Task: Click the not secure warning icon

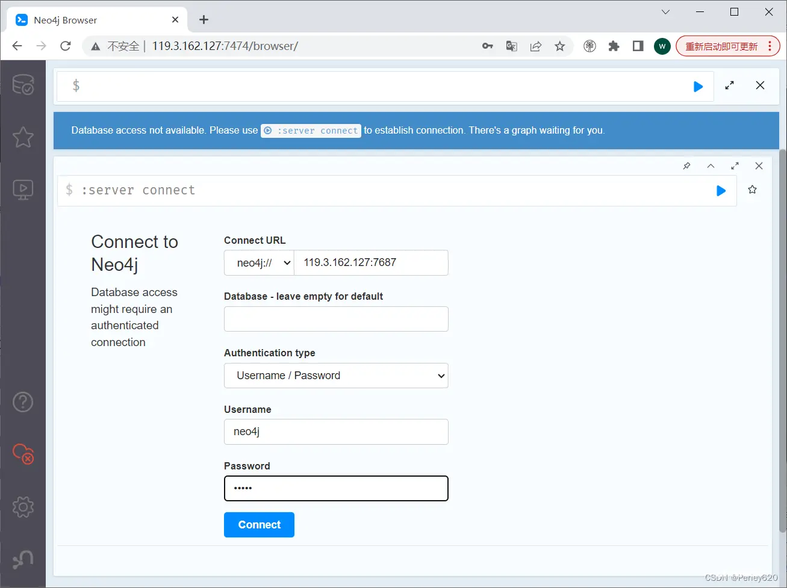Action: click(95, 46)
